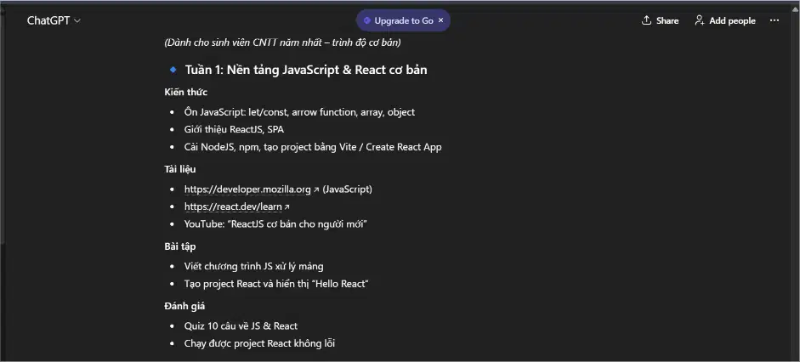Click the blue diamond icon before Tuần 1

click(x=173, y=70)
